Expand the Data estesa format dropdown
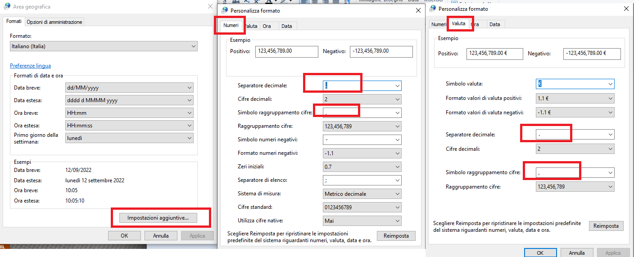634x257 pixels. click(x=129, y=100)
